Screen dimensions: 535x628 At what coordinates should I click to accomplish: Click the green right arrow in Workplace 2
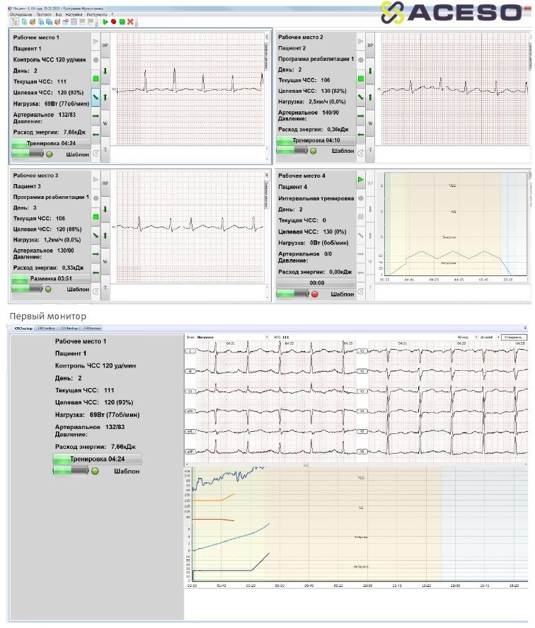click(x=361, y=115)
